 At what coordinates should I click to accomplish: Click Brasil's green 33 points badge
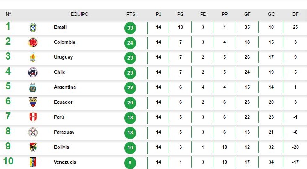pyautogui.click(x=130, y=28)
